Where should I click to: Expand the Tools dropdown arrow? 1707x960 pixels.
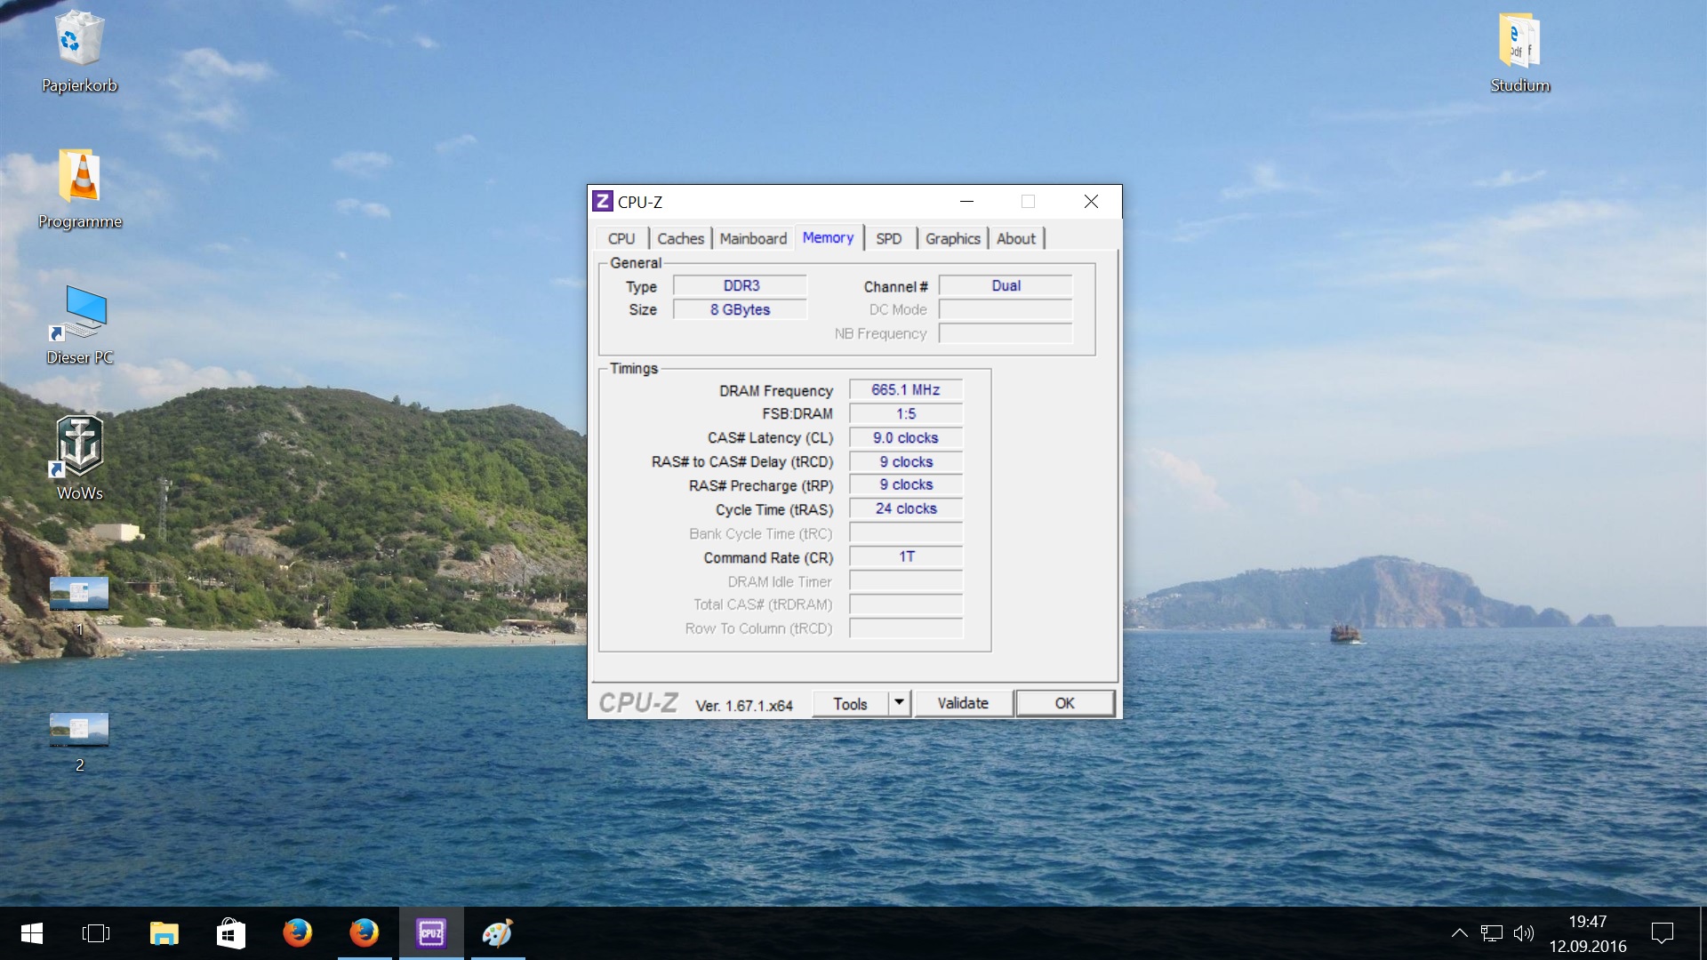pos(900,703)
